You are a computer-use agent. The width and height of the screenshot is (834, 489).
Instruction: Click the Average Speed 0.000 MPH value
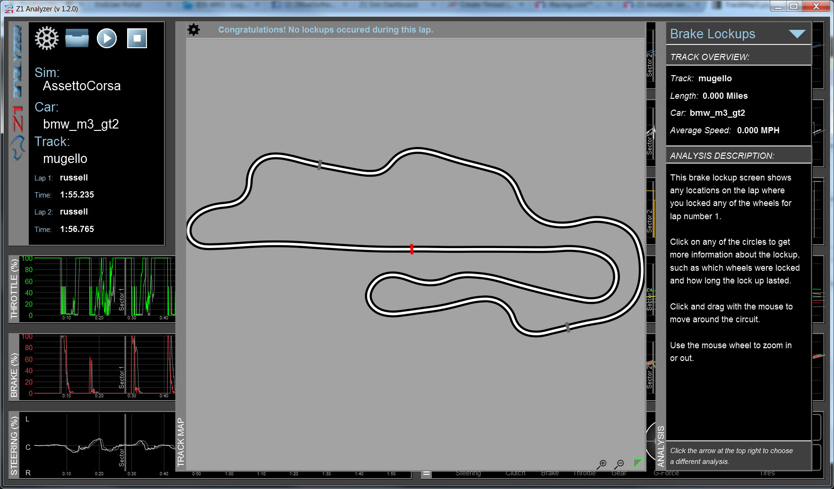click(758, 130)
